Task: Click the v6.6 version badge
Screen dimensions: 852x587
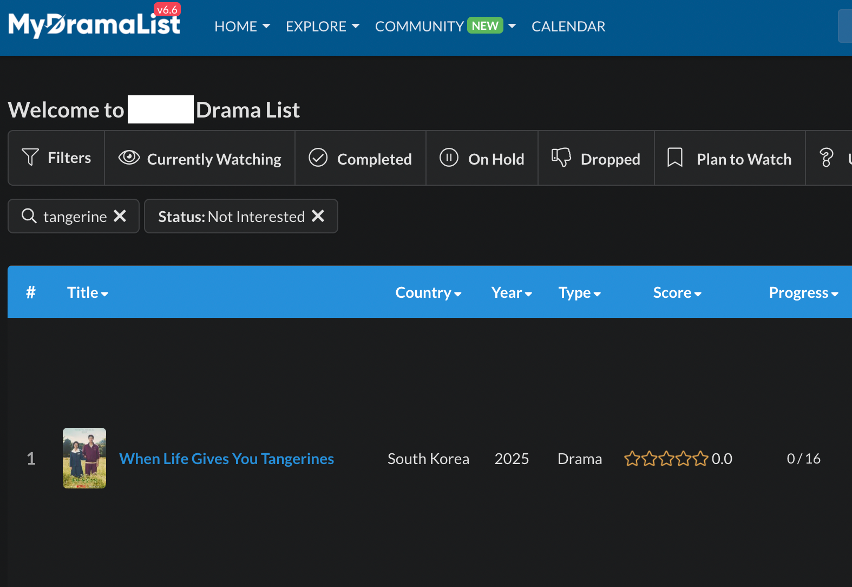Action: coord(167,10)
